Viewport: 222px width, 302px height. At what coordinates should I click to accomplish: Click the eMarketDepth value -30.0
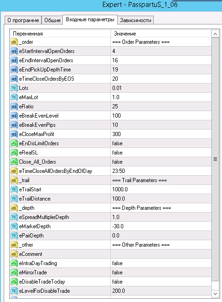(x=118, y=226)
